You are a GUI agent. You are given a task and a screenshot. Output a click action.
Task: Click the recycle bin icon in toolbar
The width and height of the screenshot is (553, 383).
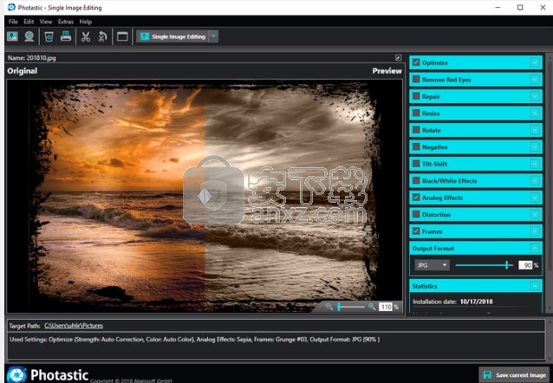coord(49,36)
